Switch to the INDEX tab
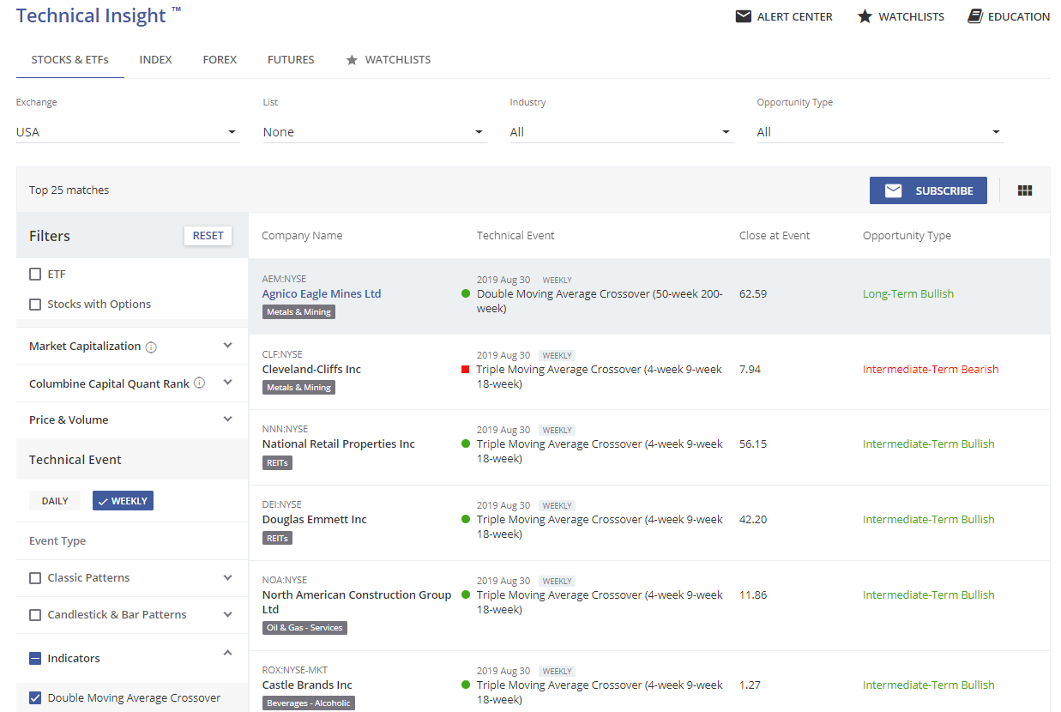1061x712 pixels. (156, 60)
